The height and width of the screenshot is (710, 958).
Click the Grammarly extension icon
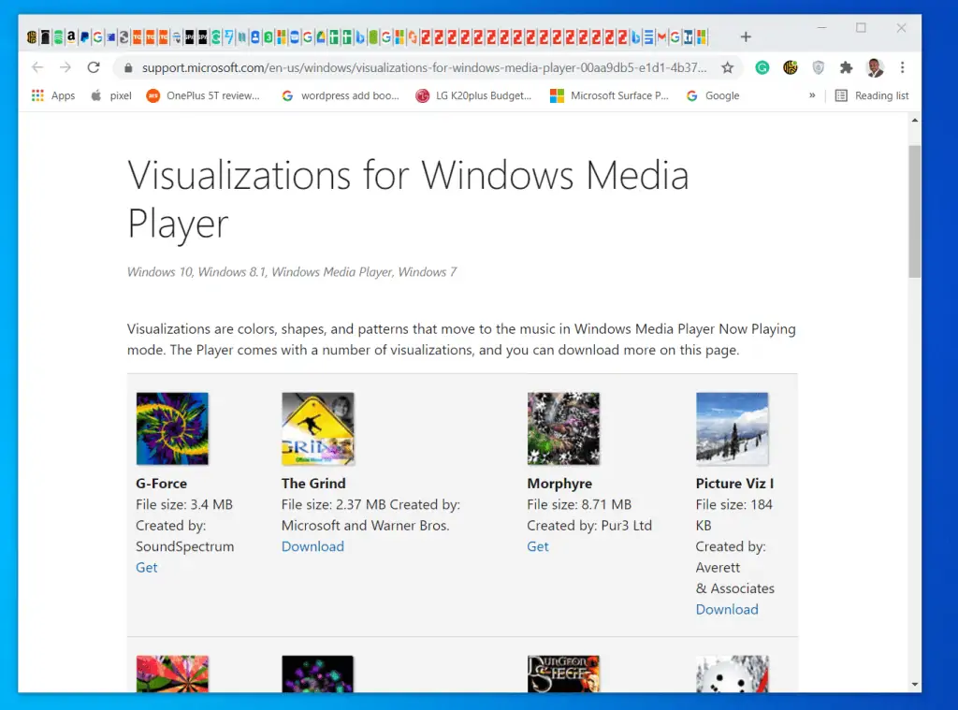pyautogui.click(x=762, y=68)
